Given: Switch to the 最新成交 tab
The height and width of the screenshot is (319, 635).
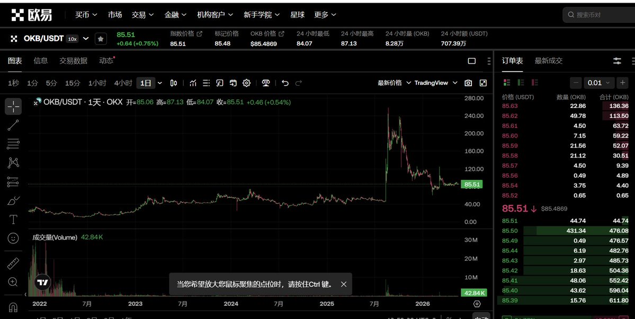Looking at the screenshot, I should (x=548, y=61).
